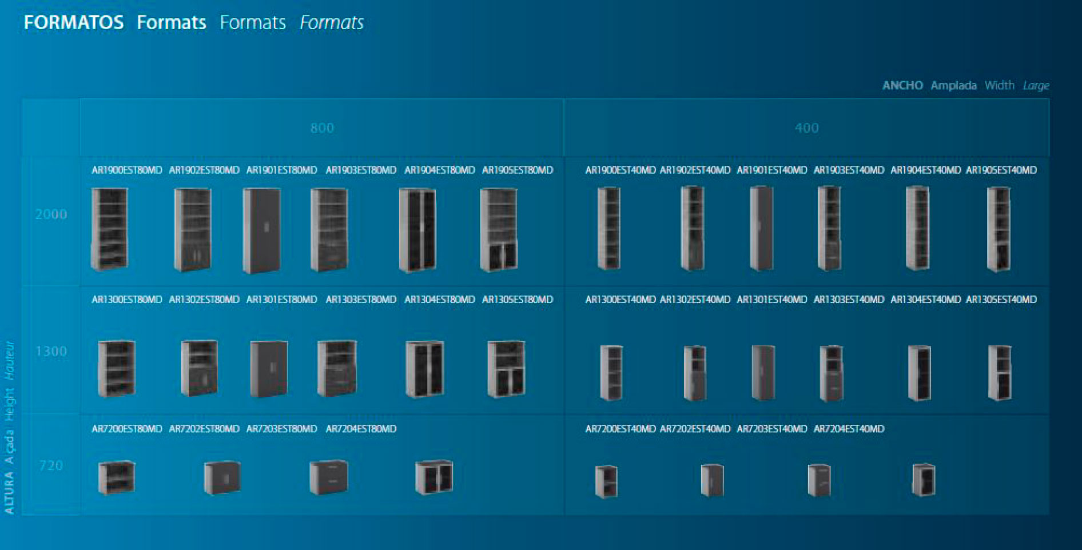This screenshot has height=550, width=1082.
Task: Pick the AR1904EST80MD glass-door cabinet image
Action: coord(417,230)
